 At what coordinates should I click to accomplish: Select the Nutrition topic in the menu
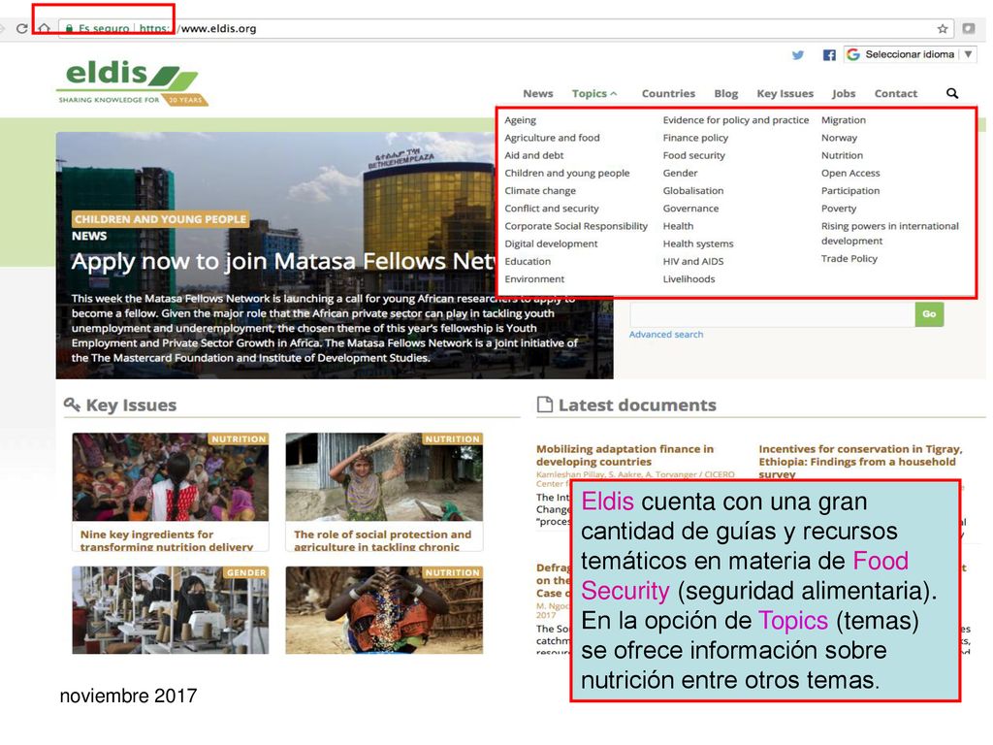842,156
